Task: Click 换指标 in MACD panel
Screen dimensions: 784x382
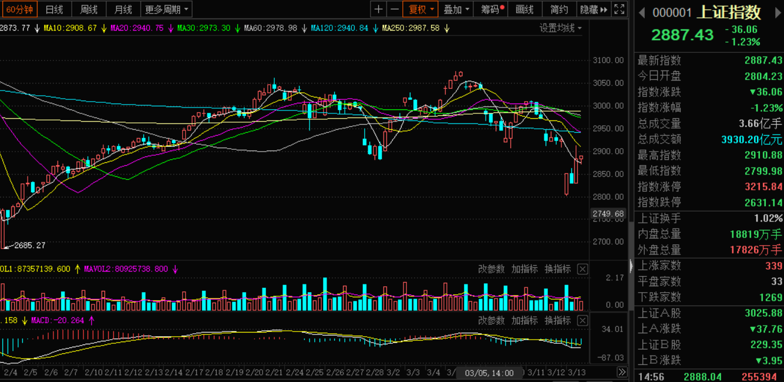Action: tap(557, 321)
